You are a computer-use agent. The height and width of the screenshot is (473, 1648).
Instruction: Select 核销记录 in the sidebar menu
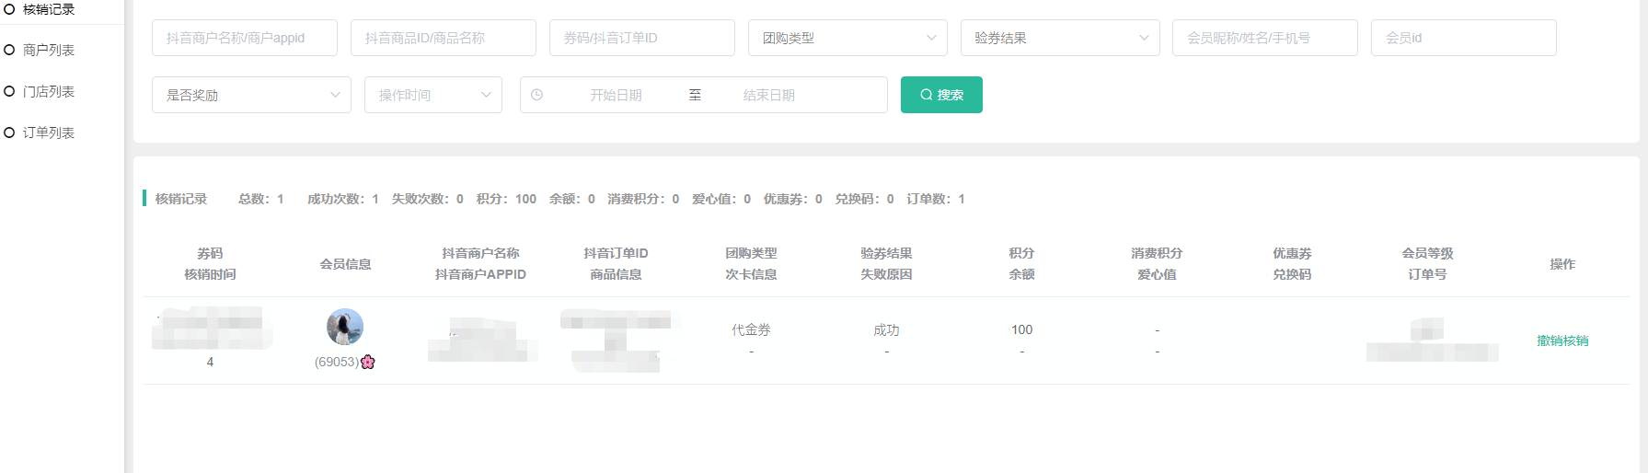[x=49, y=9]
